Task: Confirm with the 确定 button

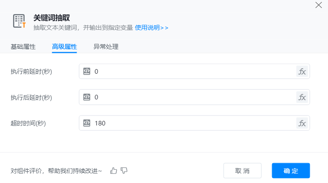Action: pyautogui.click(x=291, y=171)
